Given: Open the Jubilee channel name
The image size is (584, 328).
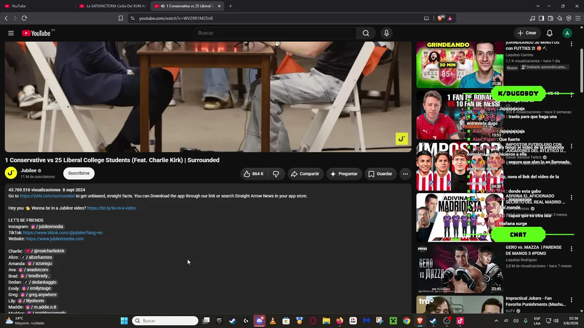Looking at the screenshot, I should click(28, 170).
